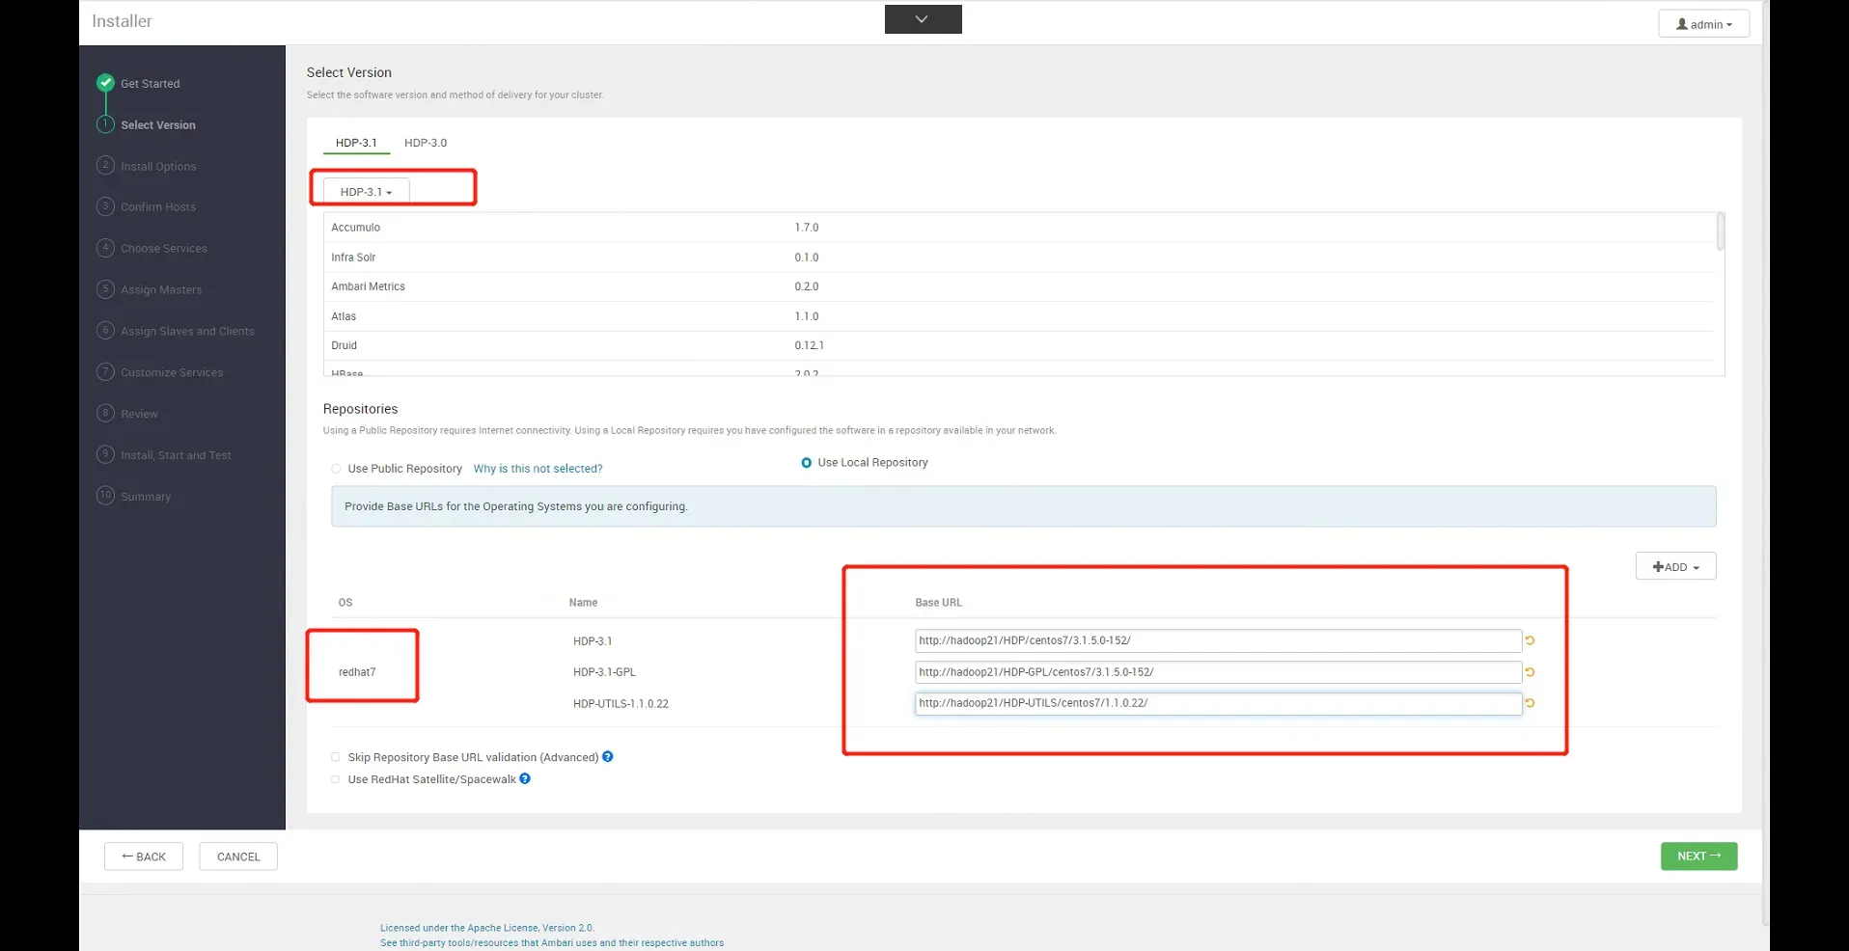This screenshot has height=951, width=1849.
Task: Click the green NEXT button
Action: pyautogui.click(x=1698, y=856)
